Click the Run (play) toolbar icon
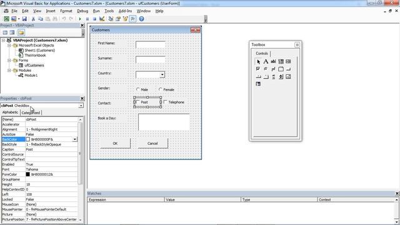Image resolution: width=400 pixels, height=225 pixels. (x=80, y=19)
